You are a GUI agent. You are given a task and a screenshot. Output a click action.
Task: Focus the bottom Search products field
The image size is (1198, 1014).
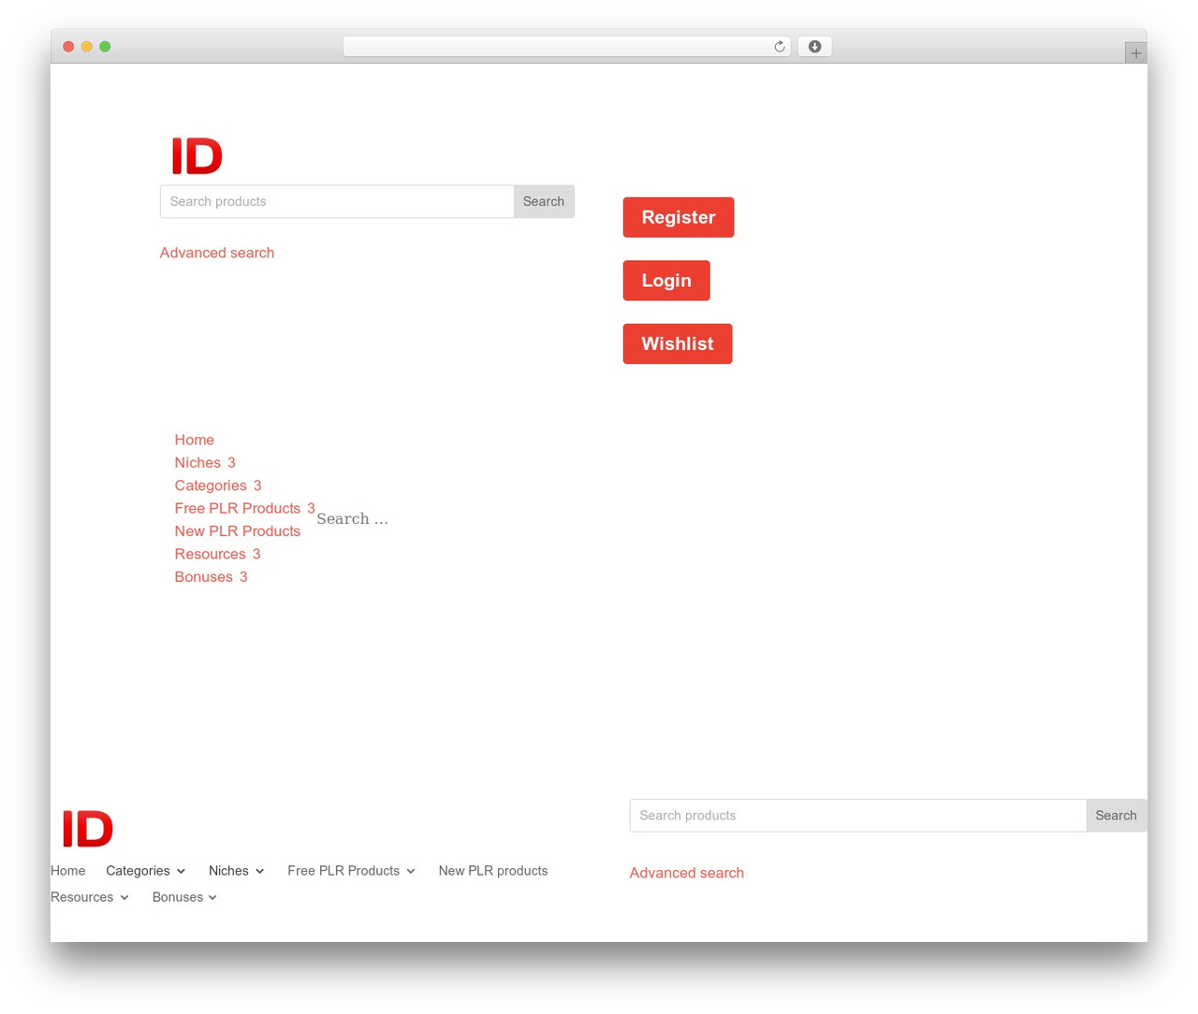click(x=858, y=816)
